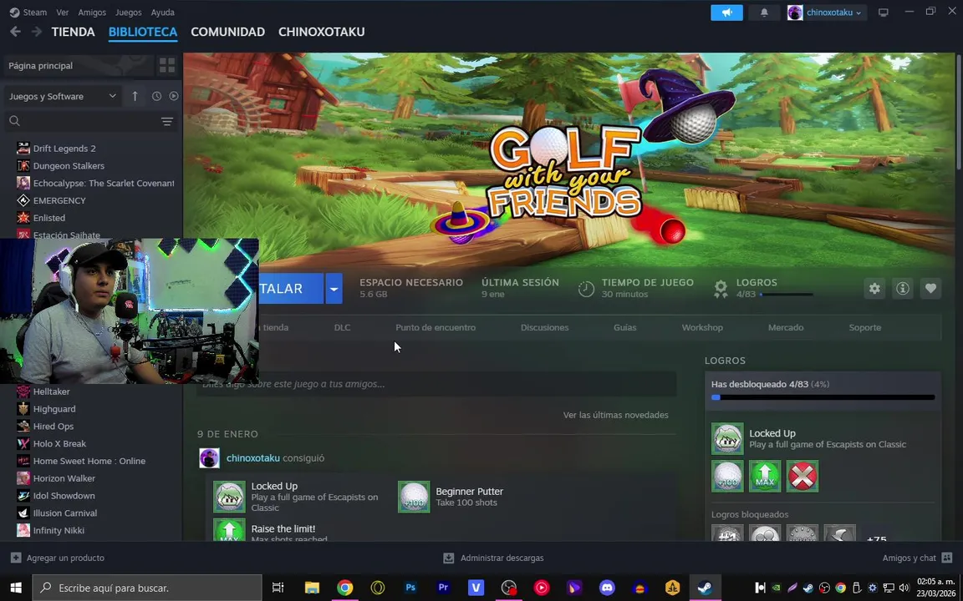Open Soporte link

864,327
